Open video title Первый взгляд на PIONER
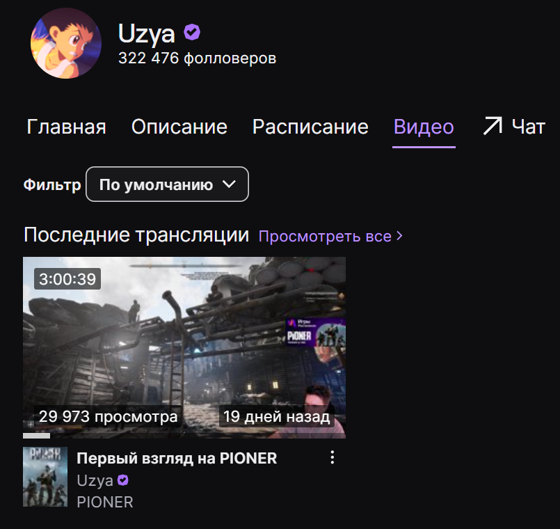 177,458
